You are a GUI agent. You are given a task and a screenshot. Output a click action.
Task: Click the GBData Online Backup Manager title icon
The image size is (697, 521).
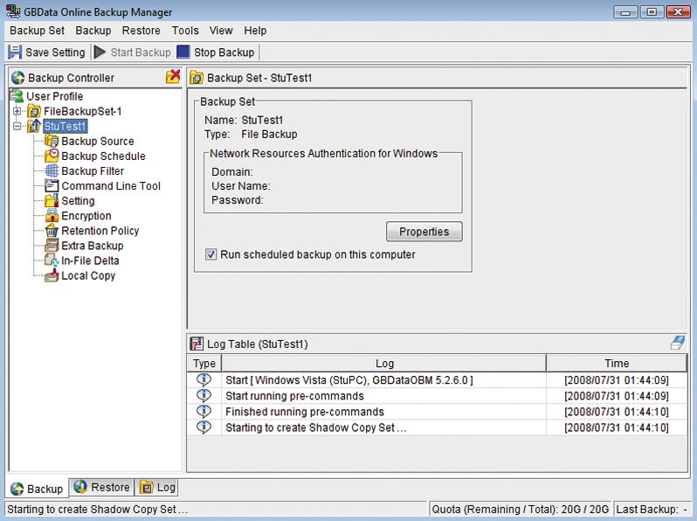tap(13, 10)
